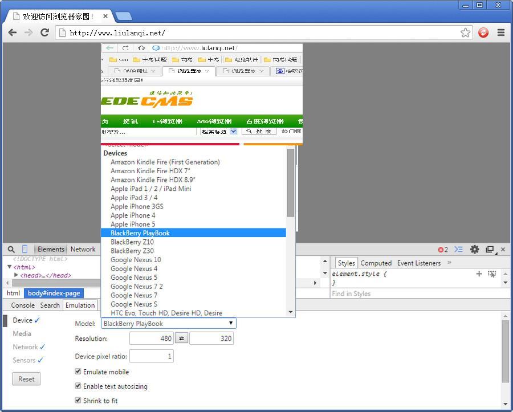513x412 pixels.
Task: Click the Device pixel ratio input field
Action: [x=152, y=356]
